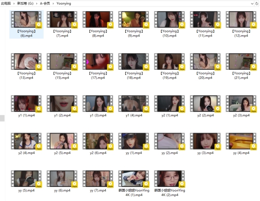This screenshot has width=260, height=201.
Task: Select the yy (6).mp4 video icon
Action: [x=62, y=179]
